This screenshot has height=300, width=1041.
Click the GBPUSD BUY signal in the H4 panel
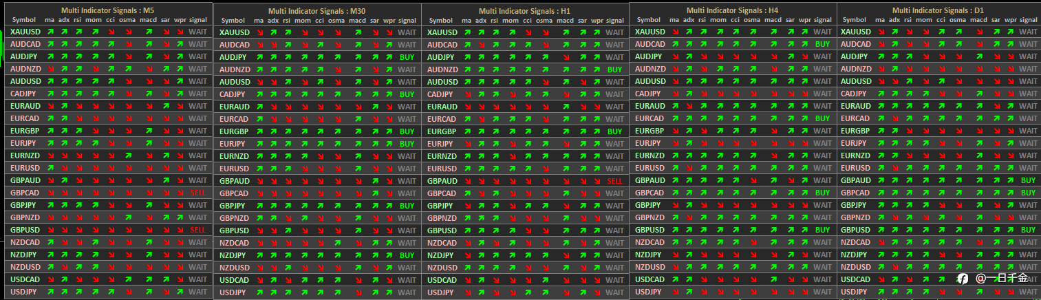(x=822, y=230)
